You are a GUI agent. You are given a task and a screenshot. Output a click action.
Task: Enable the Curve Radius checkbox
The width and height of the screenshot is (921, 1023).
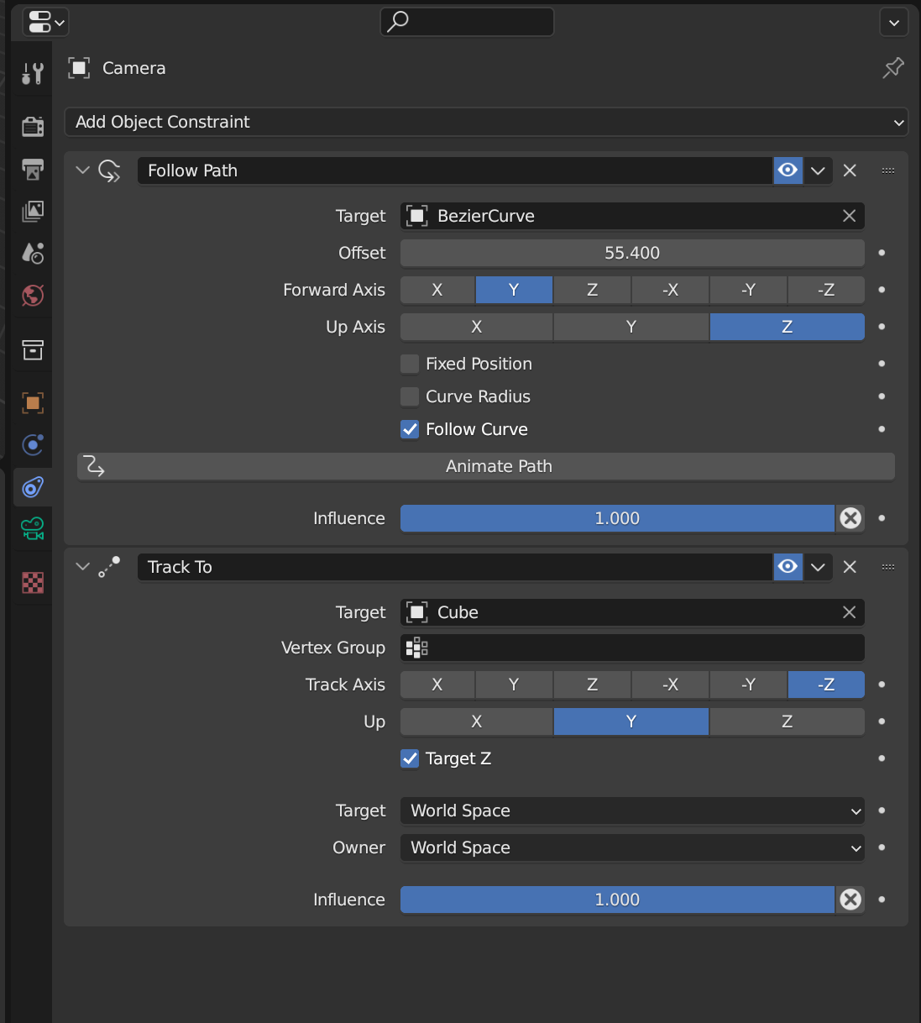pos(410,396)
